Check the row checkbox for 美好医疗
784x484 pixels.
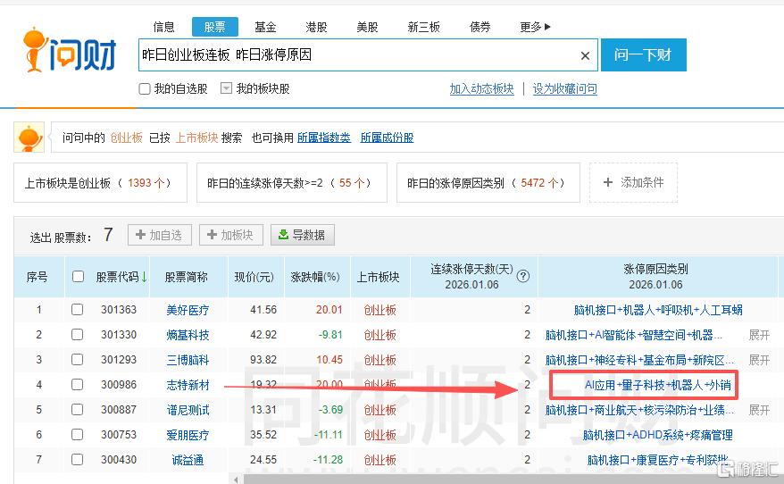(x=77, y=310)
